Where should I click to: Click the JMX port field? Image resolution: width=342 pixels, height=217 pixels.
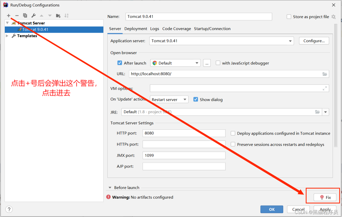tap(184, 155)
